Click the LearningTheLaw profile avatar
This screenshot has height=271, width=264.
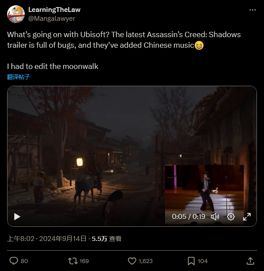(x=16, y=14)
